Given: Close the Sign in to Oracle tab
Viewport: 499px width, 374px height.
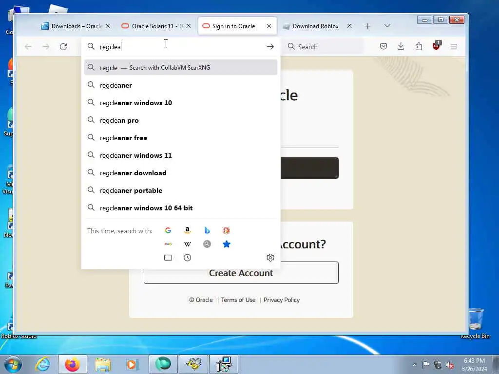Looking at the screenshot, I should (x=269, y=26).
